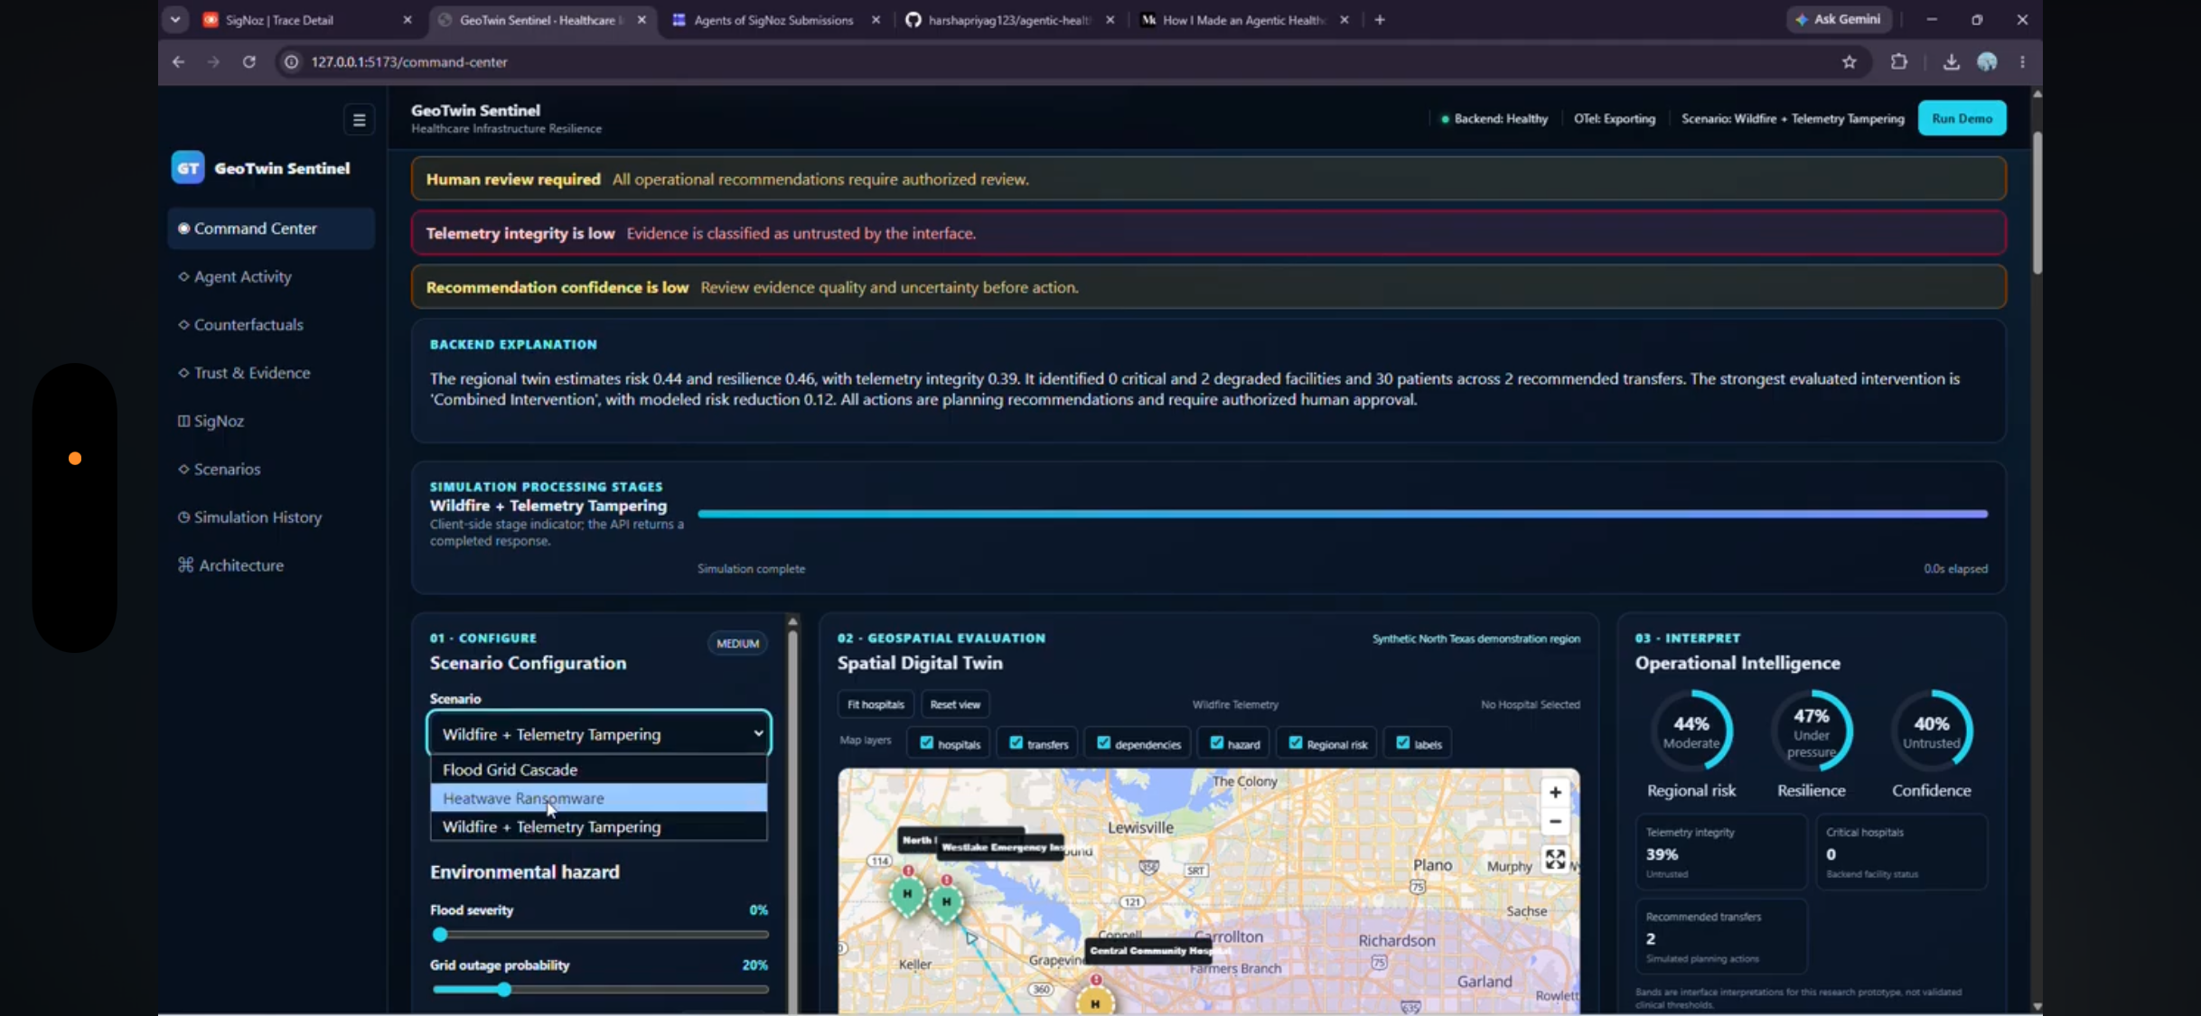Toggle the transfers map layer checkbox

(1016, 742)
